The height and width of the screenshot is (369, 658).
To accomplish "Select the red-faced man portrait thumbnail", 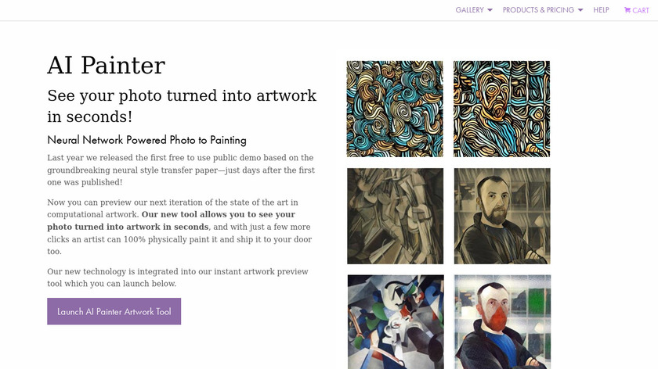I will click(x=501, y=321).
